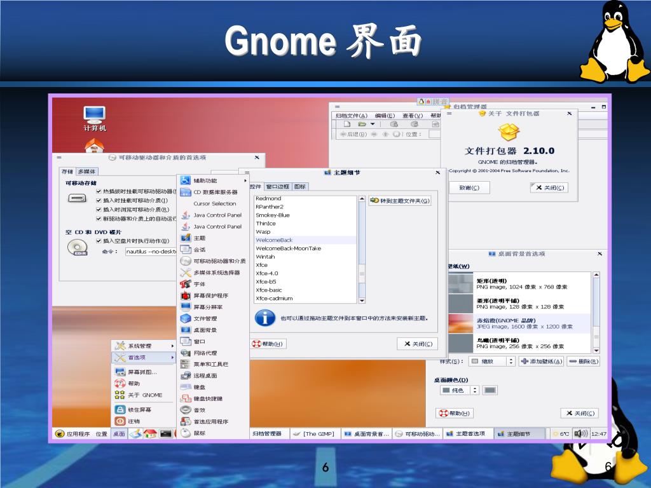This screenshot has width=651, height=488.
Task: Open the 计算机 desktop icon
Action: pyautogui.click(x=95, y=119)
